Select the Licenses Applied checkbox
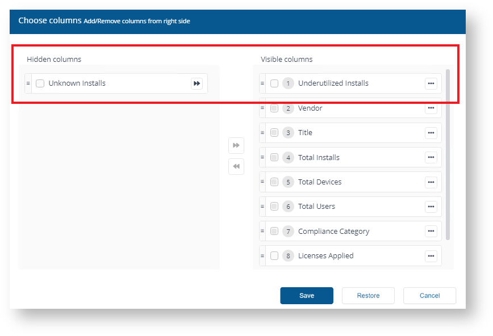 coord(274,256)
